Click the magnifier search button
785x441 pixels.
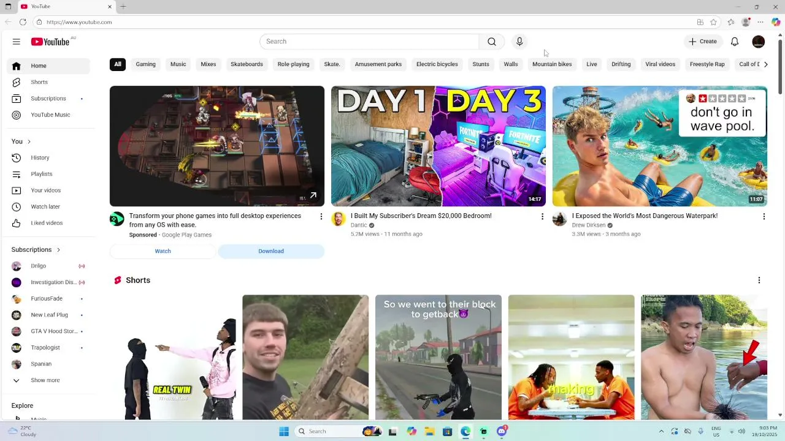click(492, 42)
